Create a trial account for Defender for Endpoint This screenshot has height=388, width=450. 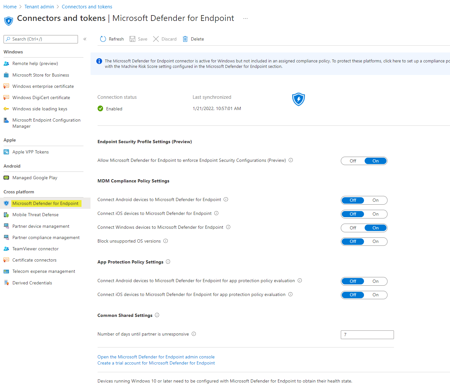coord(156,363)
